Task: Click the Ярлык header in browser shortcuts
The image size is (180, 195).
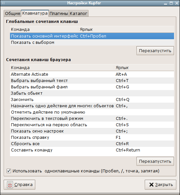Action: click(144, 68)
